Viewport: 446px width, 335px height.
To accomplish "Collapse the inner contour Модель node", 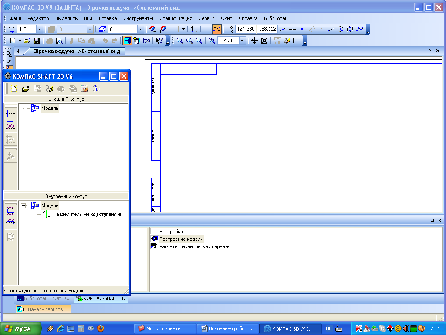I will tap(24, 205).
